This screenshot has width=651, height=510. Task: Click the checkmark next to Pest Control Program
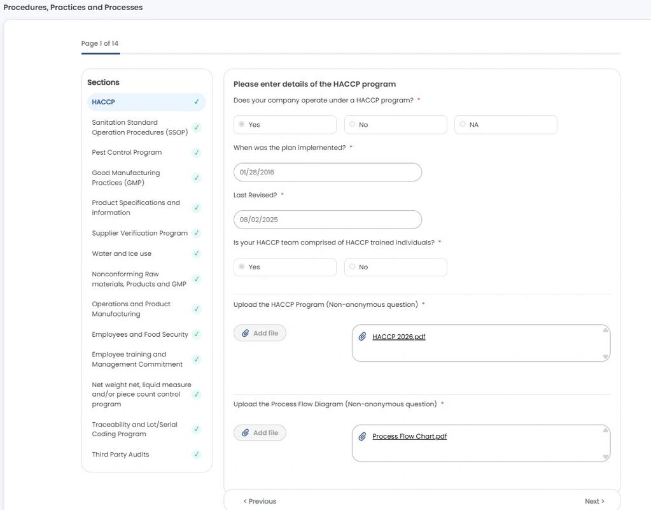(x=196, y=152)
